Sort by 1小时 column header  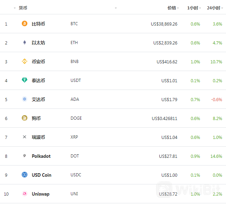tap(193, 8)
